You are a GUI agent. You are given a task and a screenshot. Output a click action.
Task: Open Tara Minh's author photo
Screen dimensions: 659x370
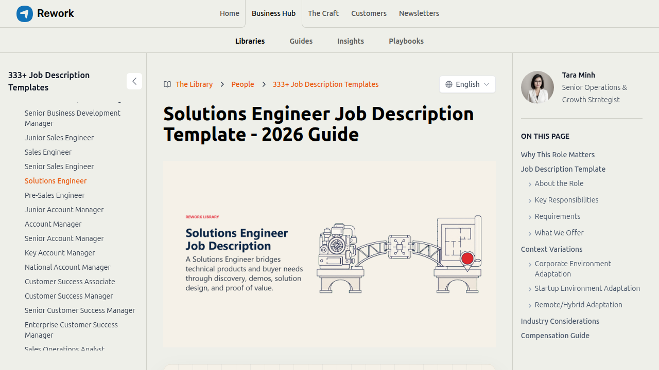pos(537,87)
